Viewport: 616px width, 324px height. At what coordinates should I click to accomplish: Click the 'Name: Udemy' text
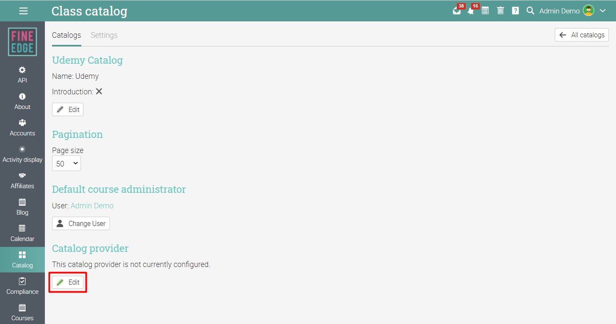pos(75,76)
